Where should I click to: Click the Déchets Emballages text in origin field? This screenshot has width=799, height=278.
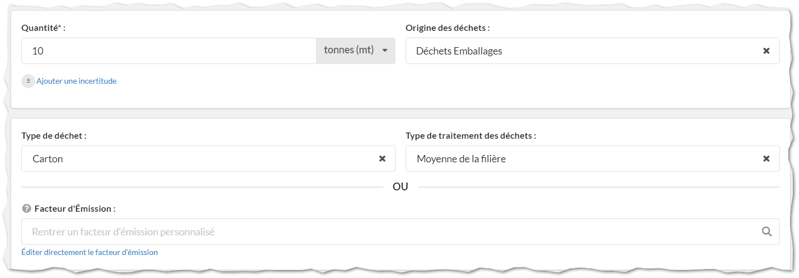(459, 51)
